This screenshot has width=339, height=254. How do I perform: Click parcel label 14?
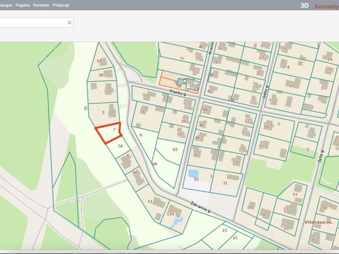point(266,126)
